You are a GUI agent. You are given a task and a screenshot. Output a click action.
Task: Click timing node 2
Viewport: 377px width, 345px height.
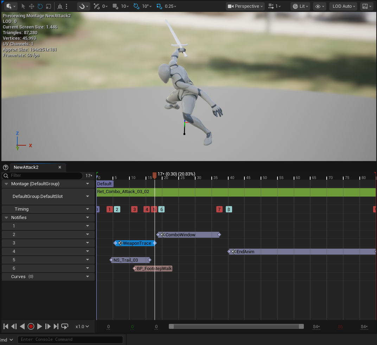tap(117, 209)
